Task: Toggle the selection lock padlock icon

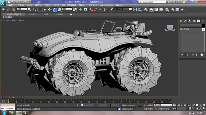Action: pos(78,105)
